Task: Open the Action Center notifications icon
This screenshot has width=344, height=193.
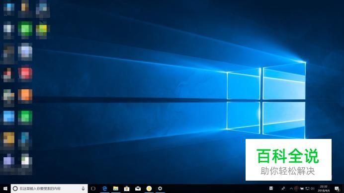Action: [x=337, y=189]
